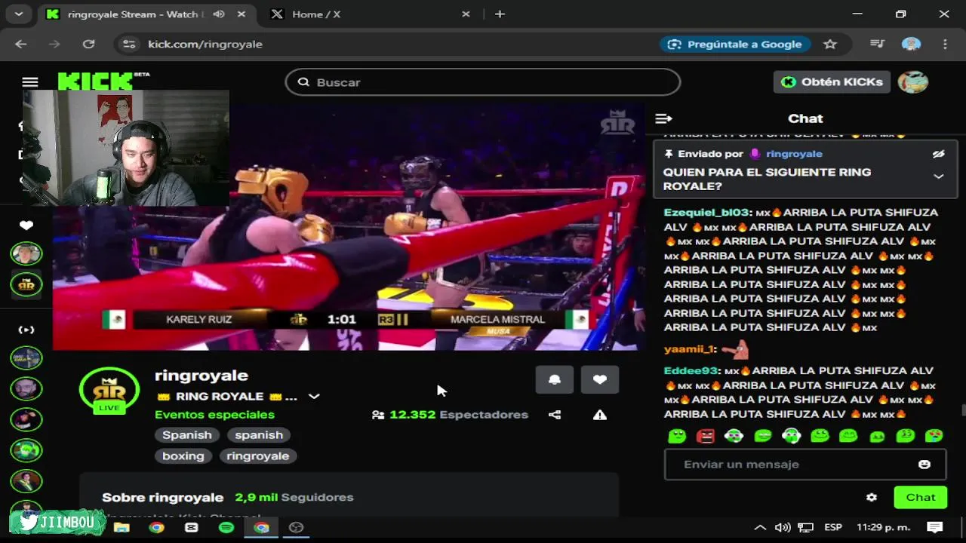
Task: Open the ringroyale RR avatar in the sidebar
Action: tap(26, 284)
